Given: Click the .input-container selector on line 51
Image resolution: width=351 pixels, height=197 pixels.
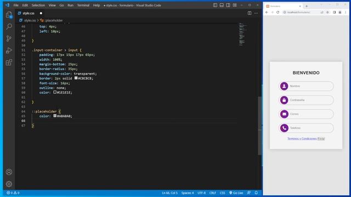Looking at the screenshot, I should tap(47, 50).
